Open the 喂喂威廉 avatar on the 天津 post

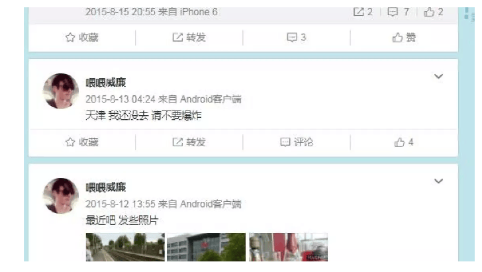(60, 91)
